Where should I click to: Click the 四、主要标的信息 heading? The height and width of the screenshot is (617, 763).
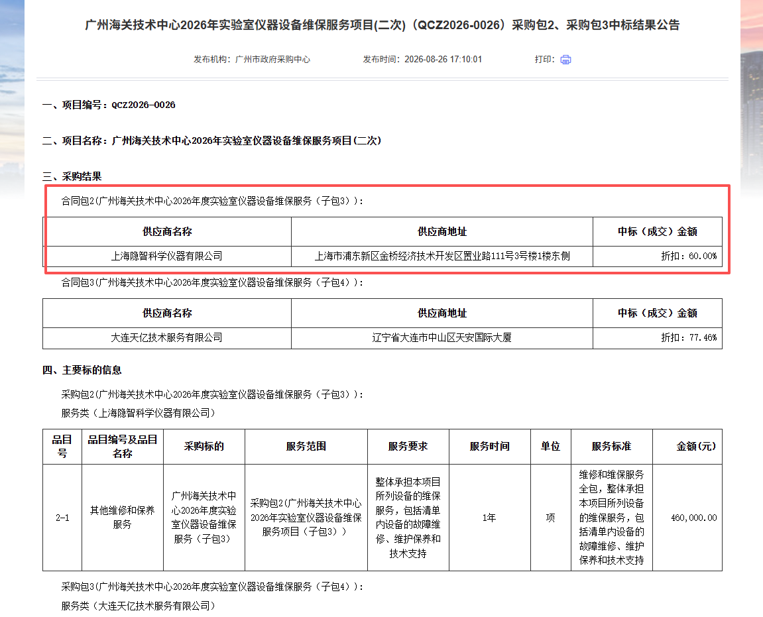pos(82,370)
